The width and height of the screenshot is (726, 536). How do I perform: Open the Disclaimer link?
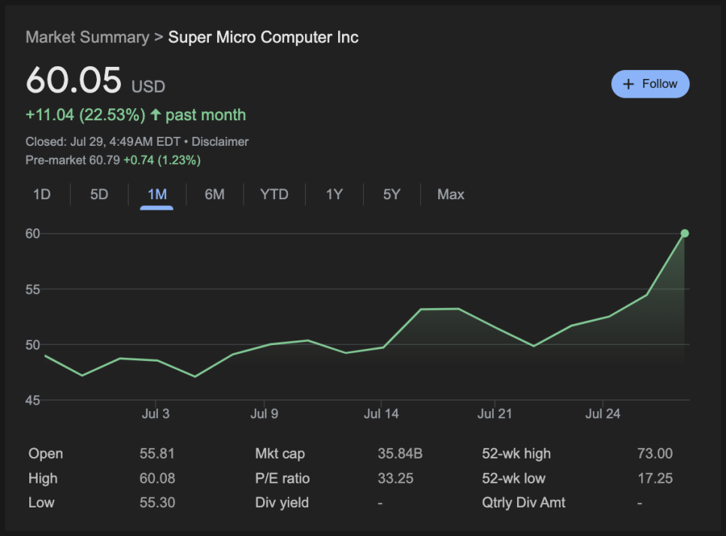point(219,141)
